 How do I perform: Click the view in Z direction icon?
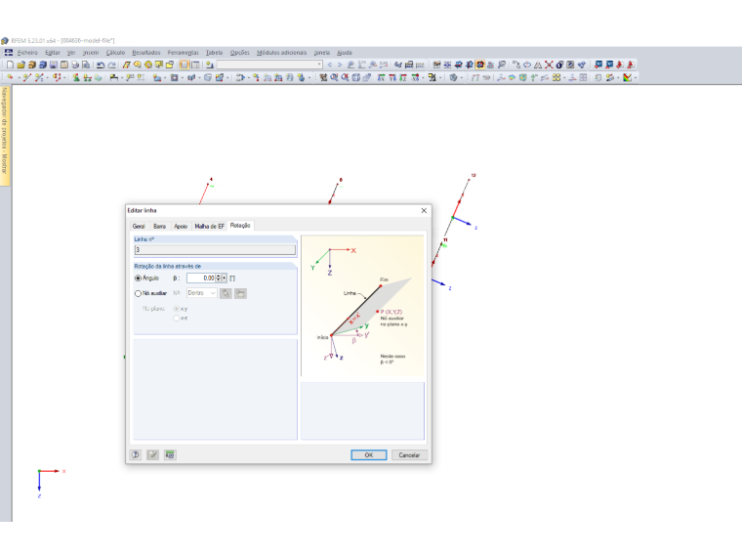click(402, 77)
